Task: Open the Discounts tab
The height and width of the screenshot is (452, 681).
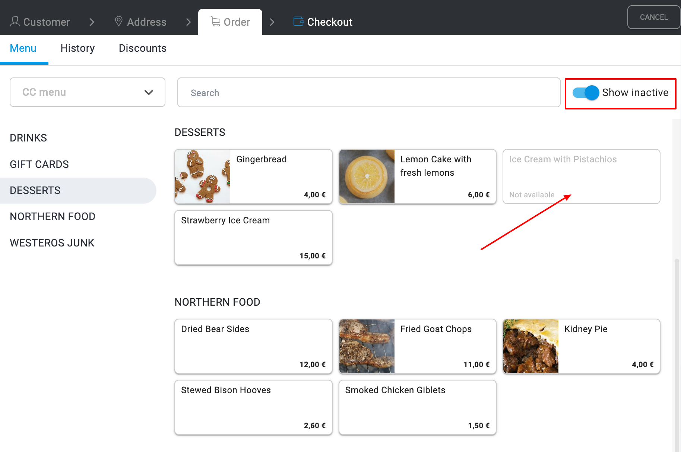Action: [142, 48]
